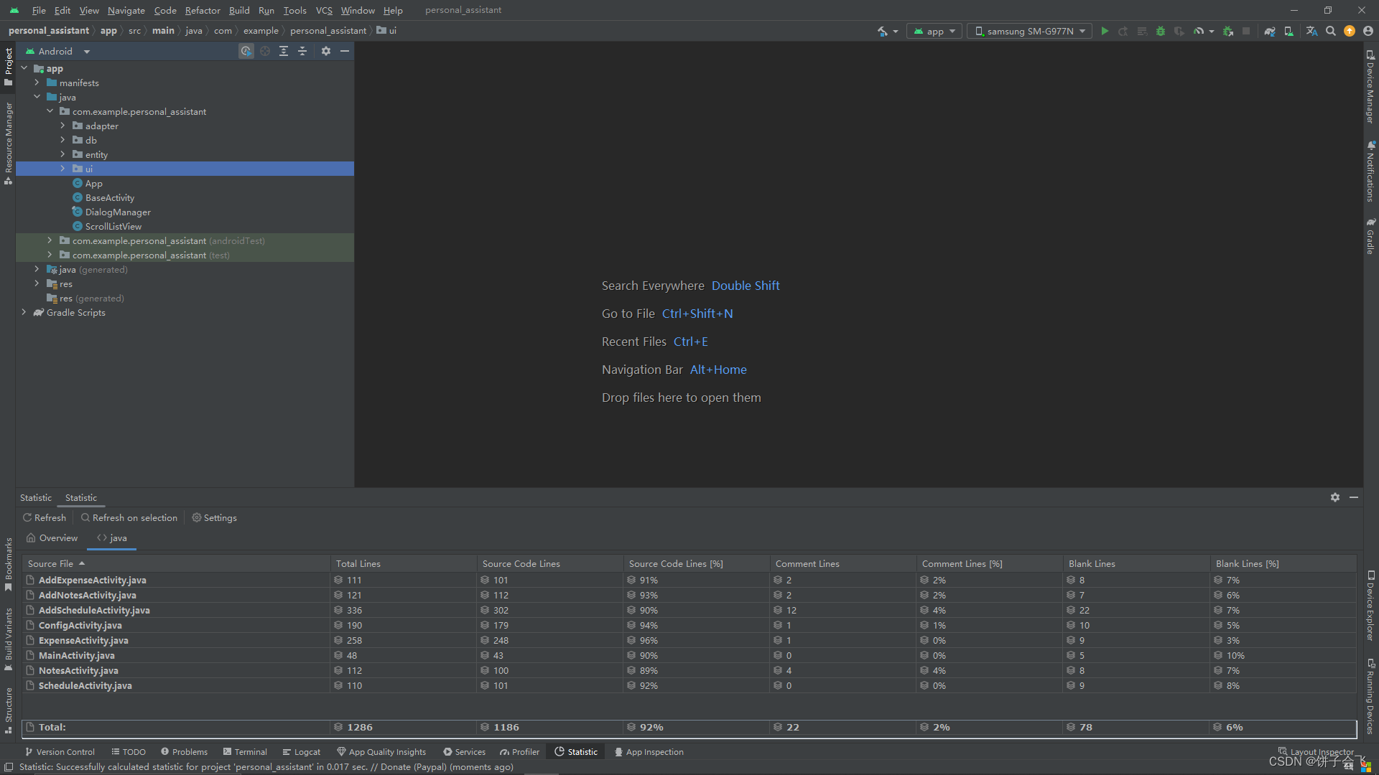Run the app on the samsung device
Screen dimensions: 1379x775
coord(1105,31)
